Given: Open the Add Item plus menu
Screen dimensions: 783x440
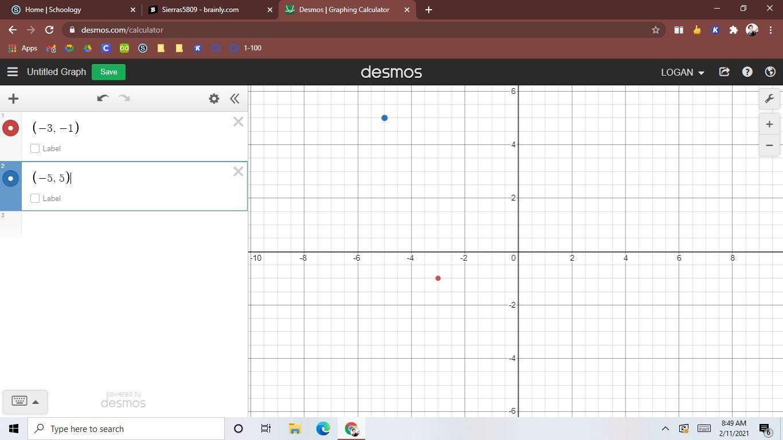Looking at the screenshot, I should tap(13, 99).
